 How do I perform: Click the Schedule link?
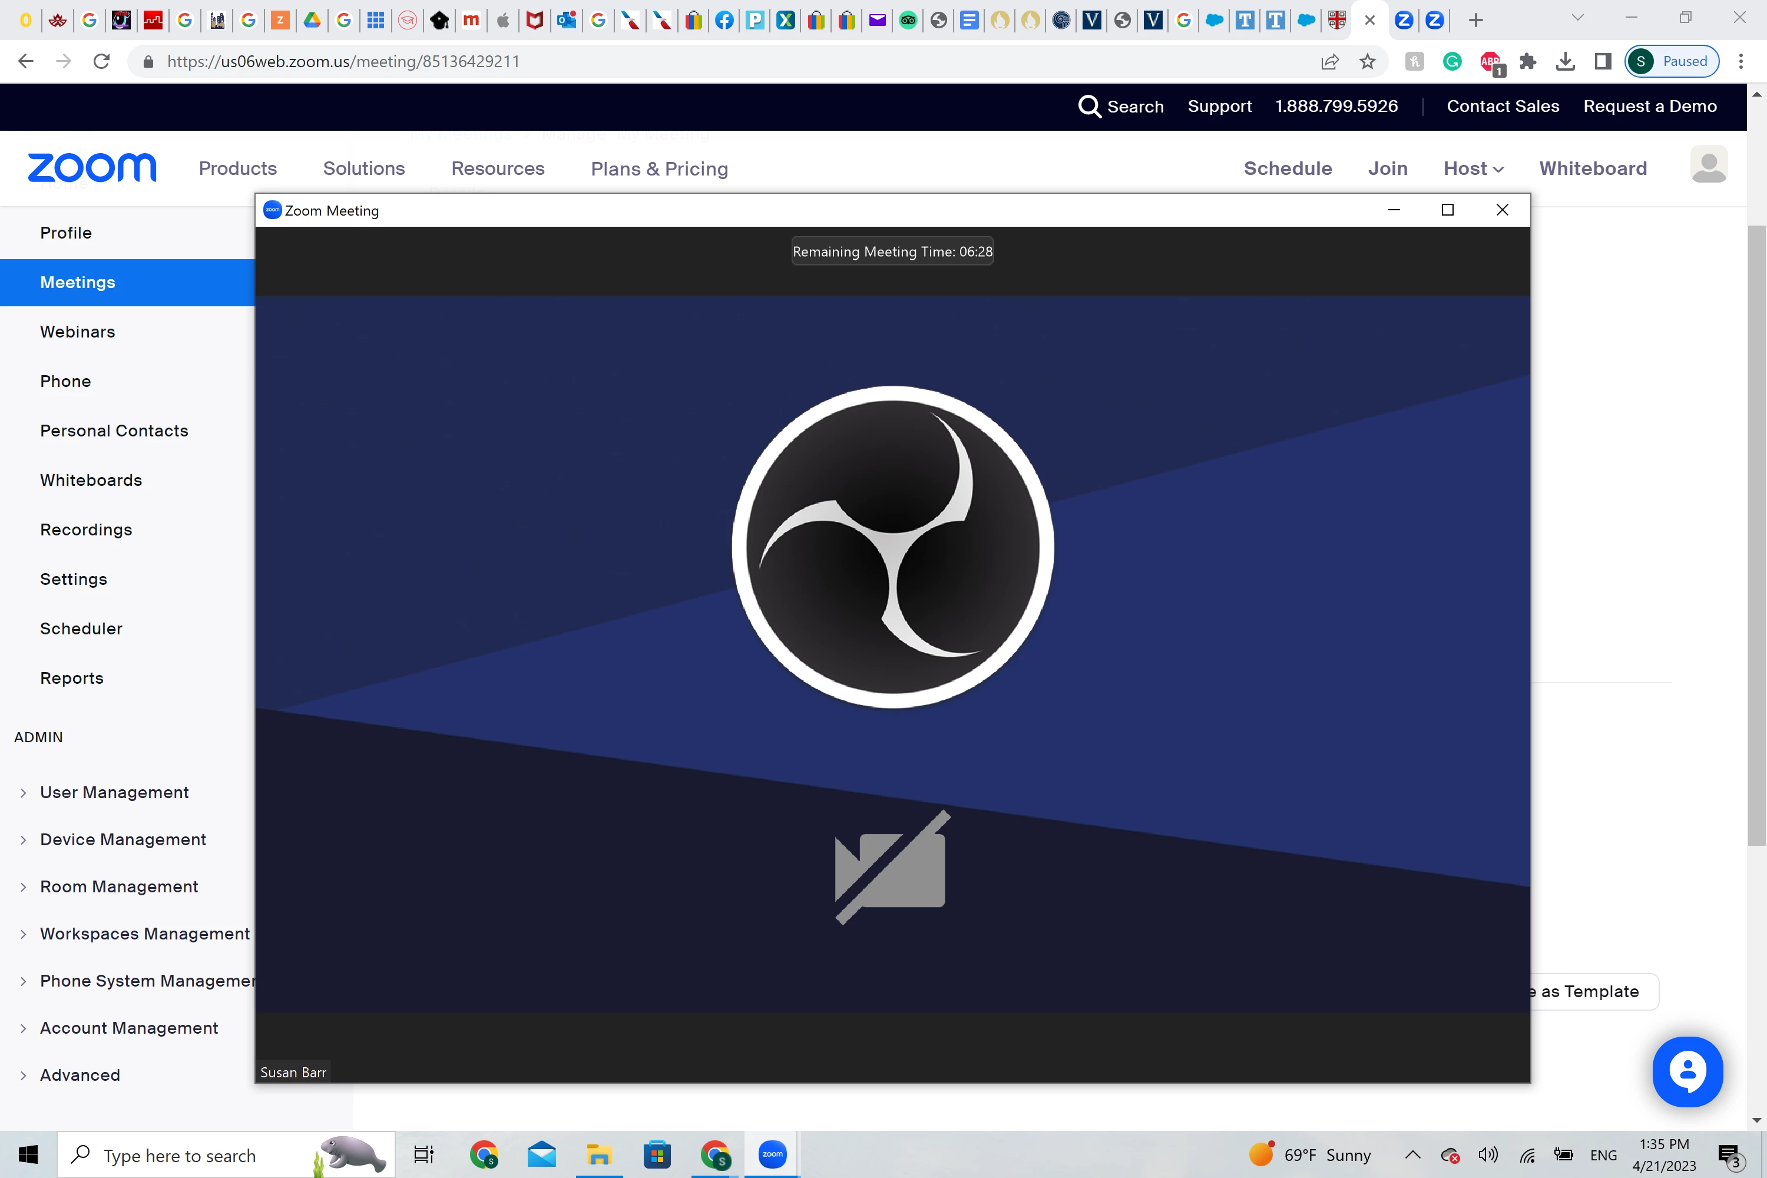(1287, 168)
